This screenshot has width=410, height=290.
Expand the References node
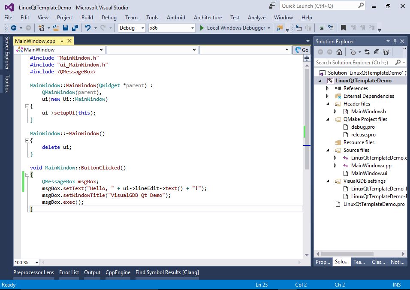click(328, 88)
